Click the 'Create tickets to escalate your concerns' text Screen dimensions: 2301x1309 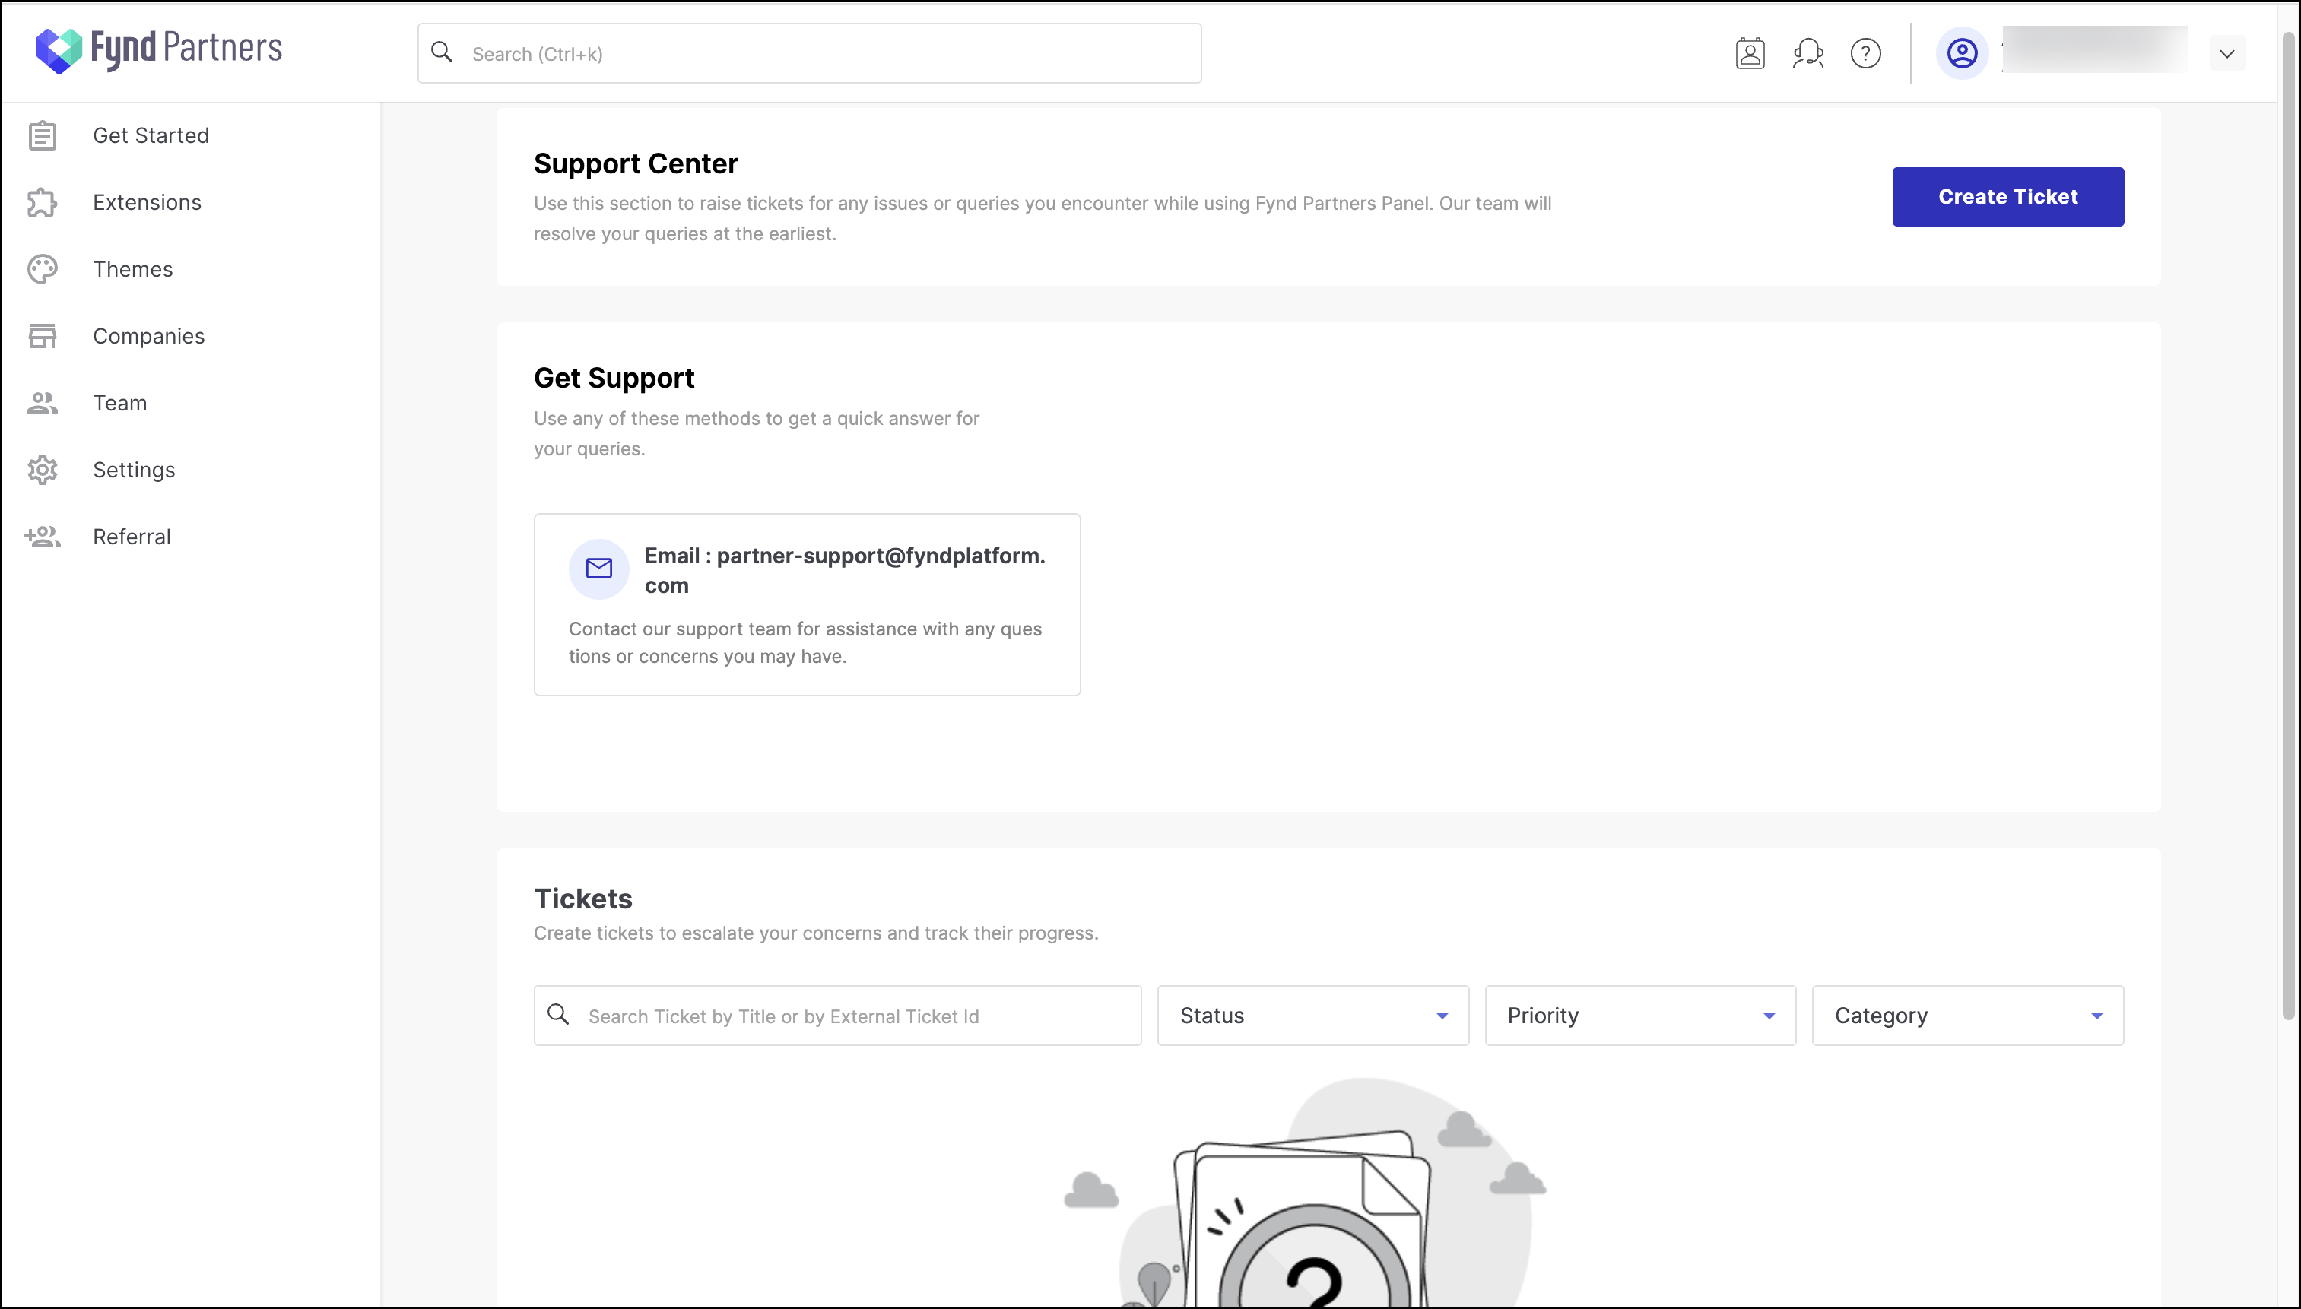click(x=816, y=933)
